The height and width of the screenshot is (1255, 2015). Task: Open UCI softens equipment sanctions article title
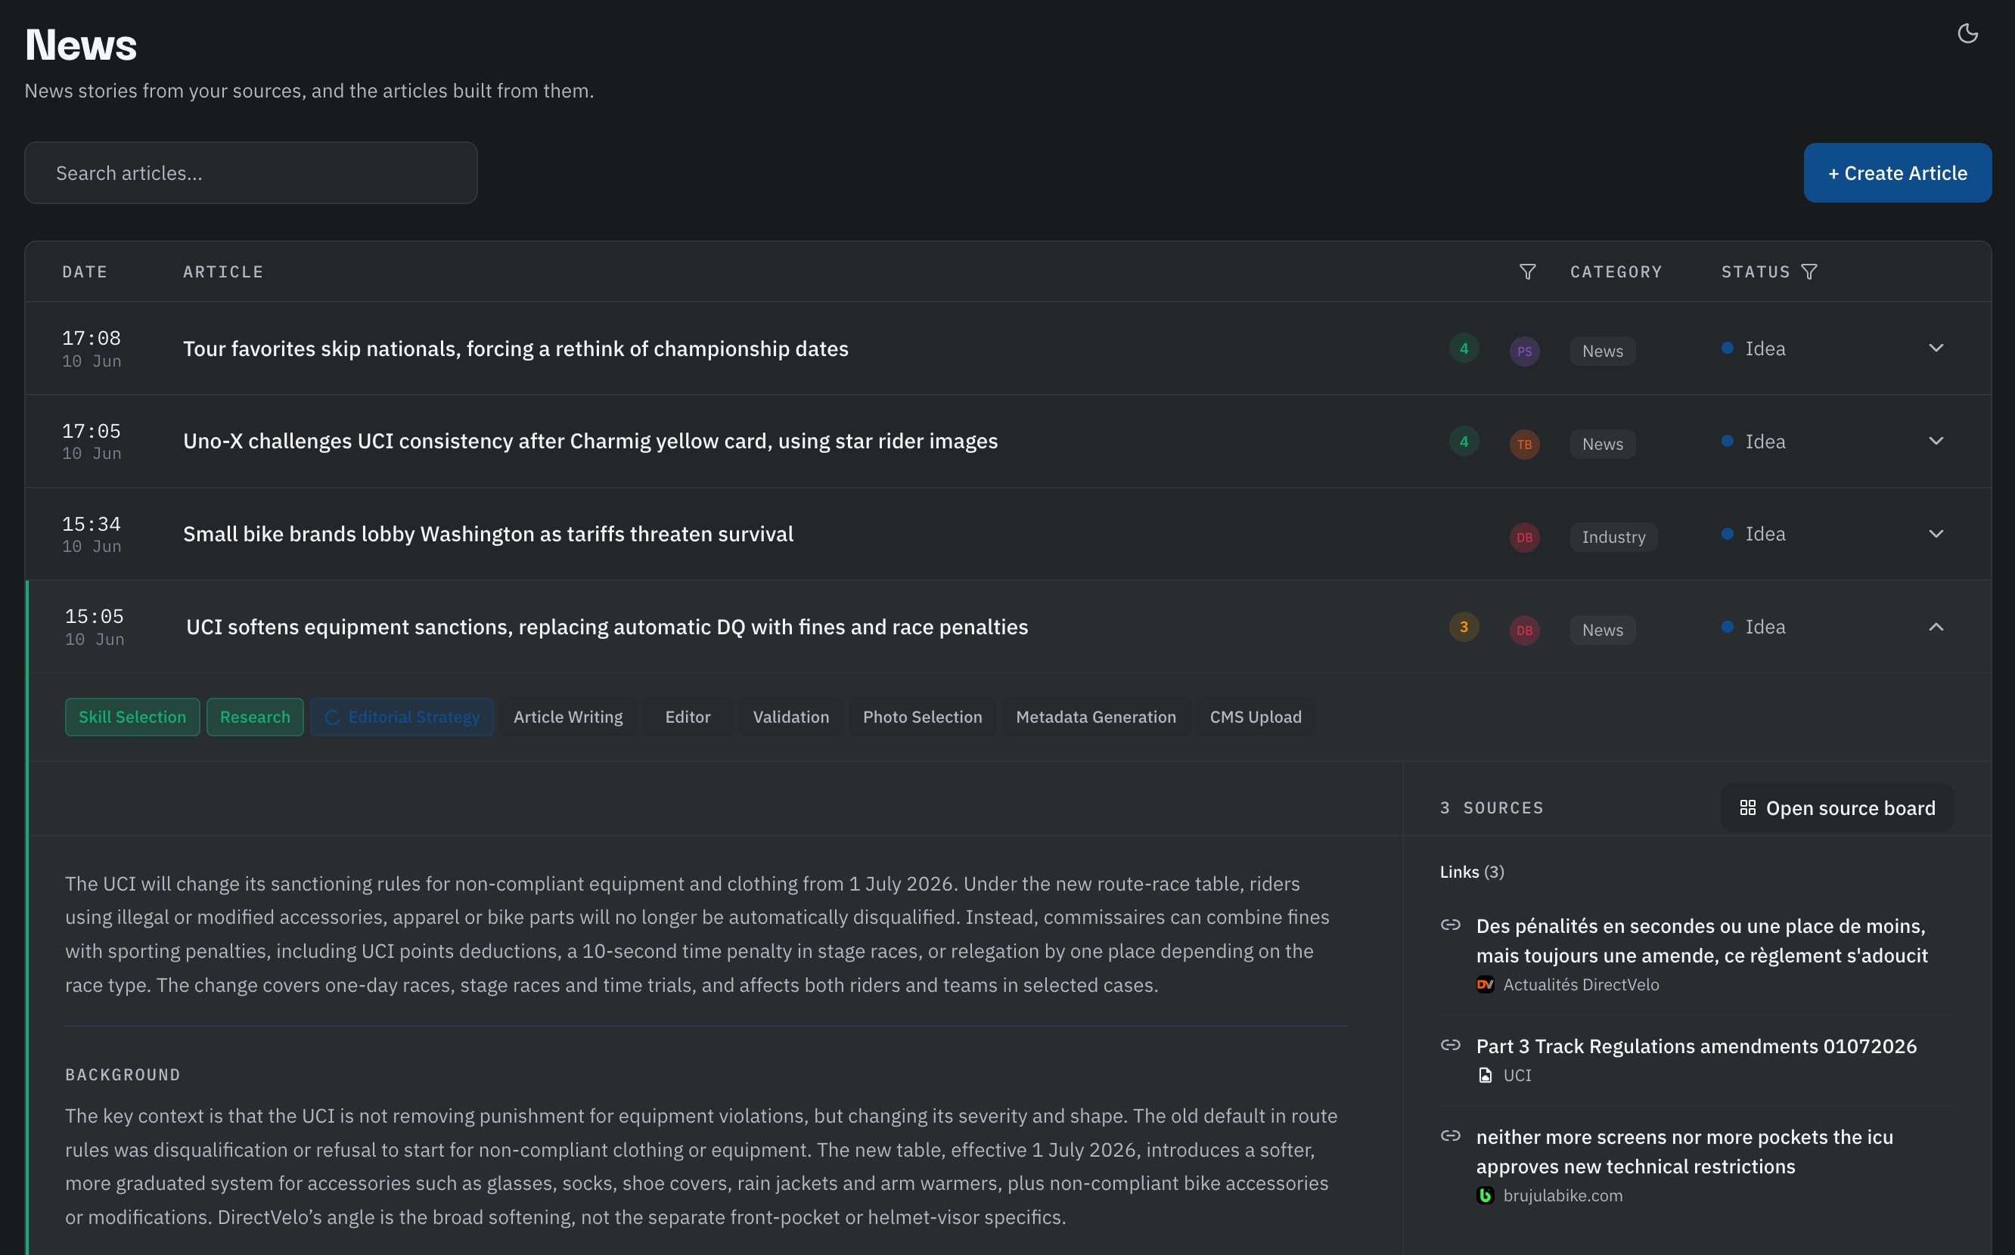607,627
